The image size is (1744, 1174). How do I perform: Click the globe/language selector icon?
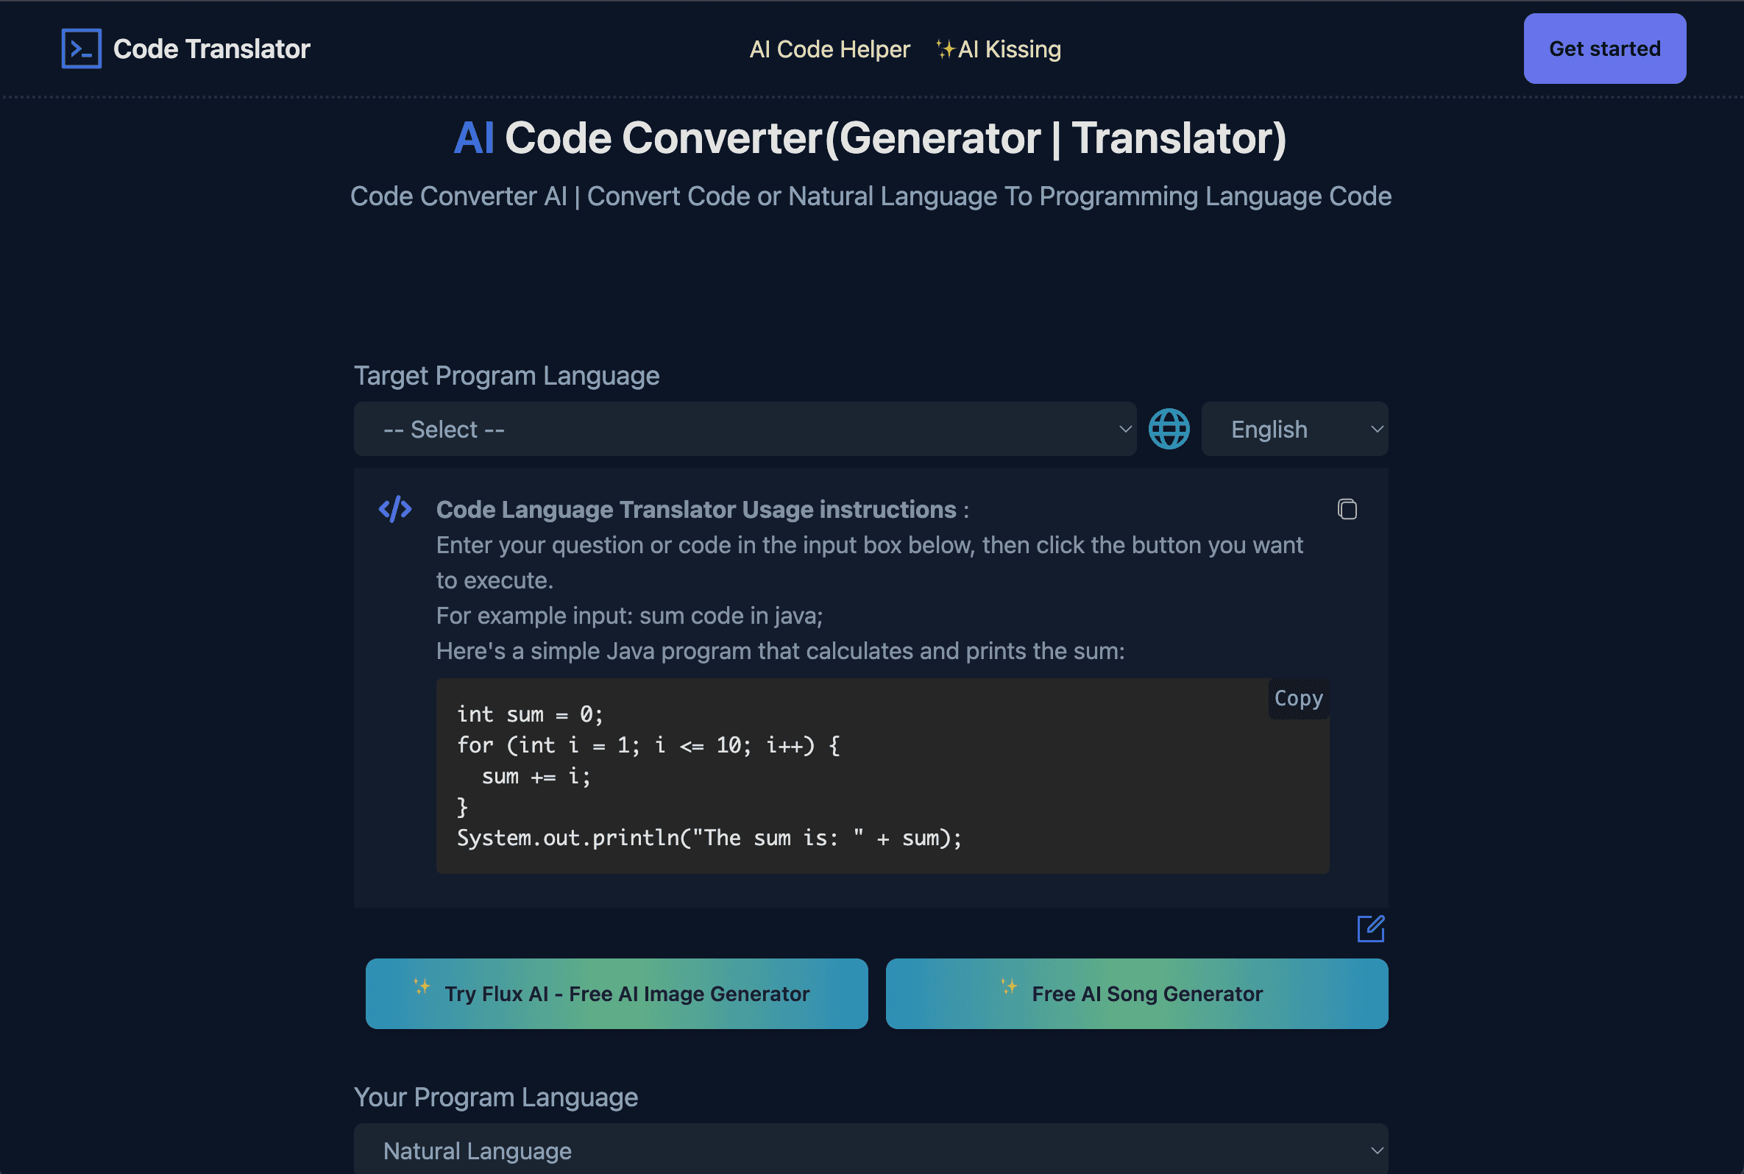pyautogui.click(x=1169, y=427)
